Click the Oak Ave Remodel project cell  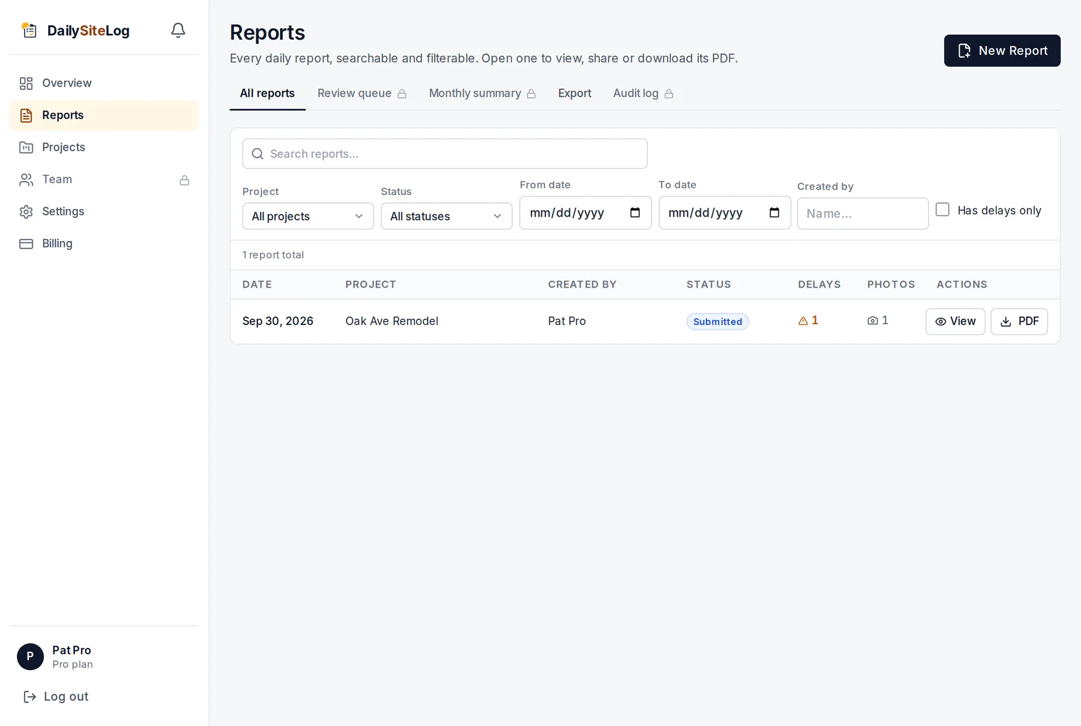click(392, 321)
